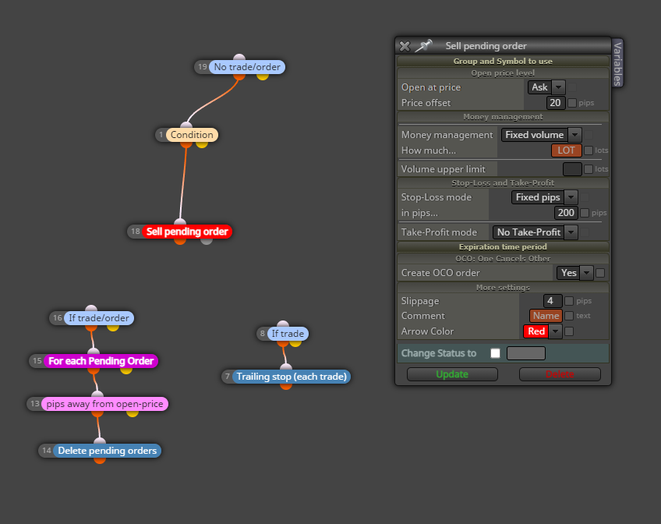Collapse the Stop-Loss and Take-Profit section
661x524 pixels.
pyautogui.click(x=503, y=183)
